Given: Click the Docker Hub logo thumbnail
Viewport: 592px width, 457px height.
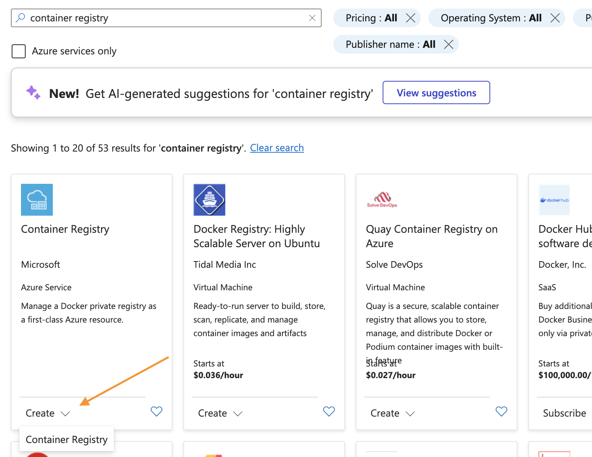Looking at the screenshot, I should [554, 200].
